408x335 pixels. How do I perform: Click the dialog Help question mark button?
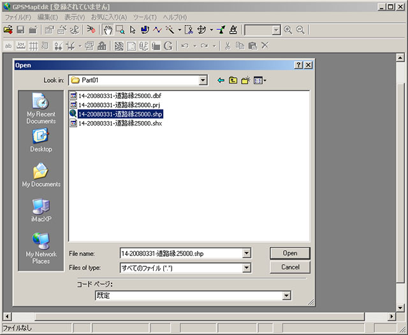point(298,65)
